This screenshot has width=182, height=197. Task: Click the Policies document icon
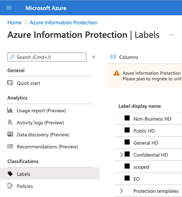pos(10,186)
